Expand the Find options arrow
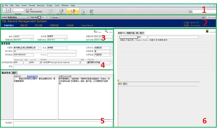This screenshot has height=129, width=217. point(87,11)
